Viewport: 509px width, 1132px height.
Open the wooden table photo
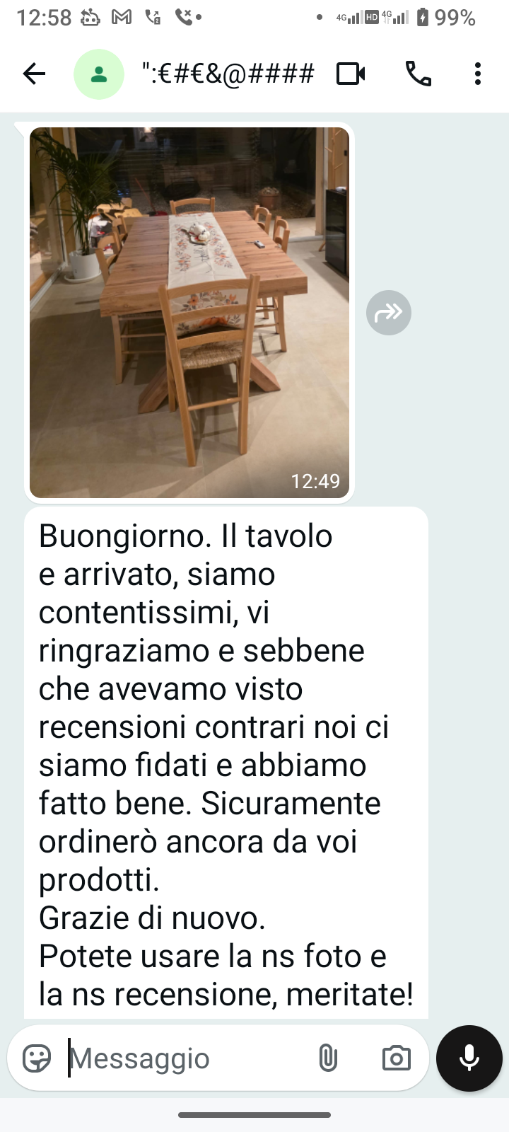189,313
